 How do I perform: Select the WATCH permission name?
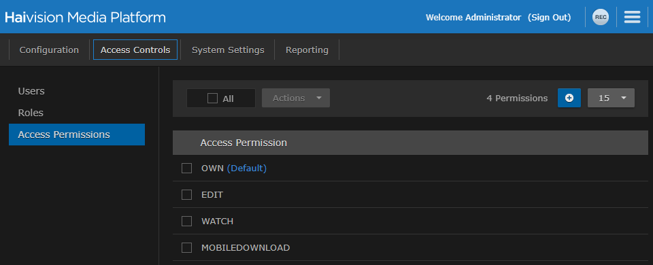click(x=218, y=222)
